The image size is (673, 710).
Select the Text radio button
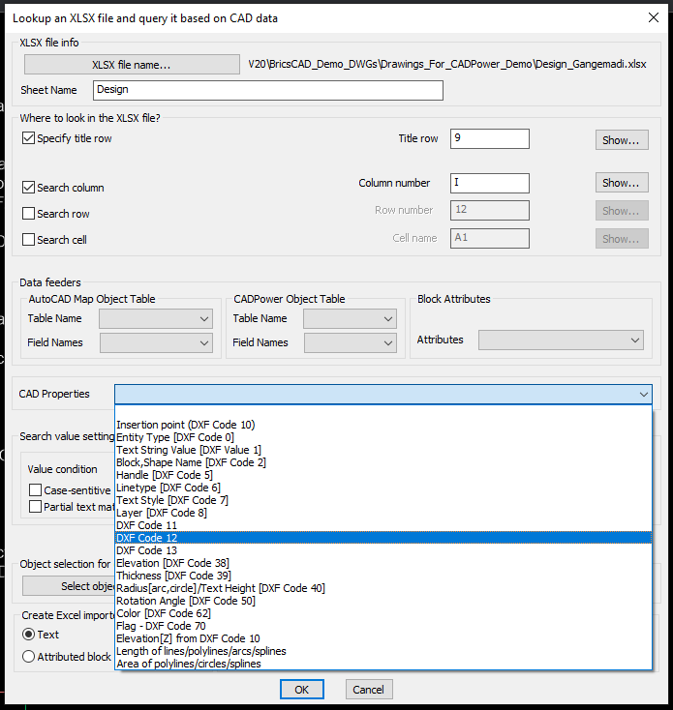[29, 635]
